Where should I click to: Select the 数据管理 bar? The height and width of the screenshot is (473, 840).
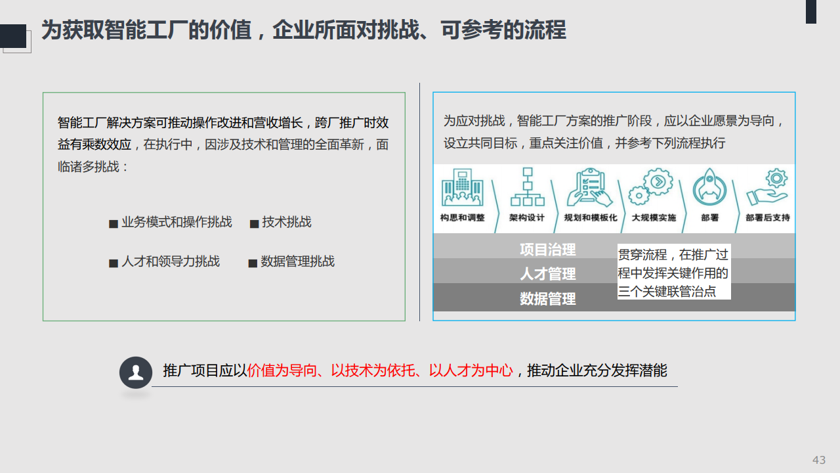point(614,297)
